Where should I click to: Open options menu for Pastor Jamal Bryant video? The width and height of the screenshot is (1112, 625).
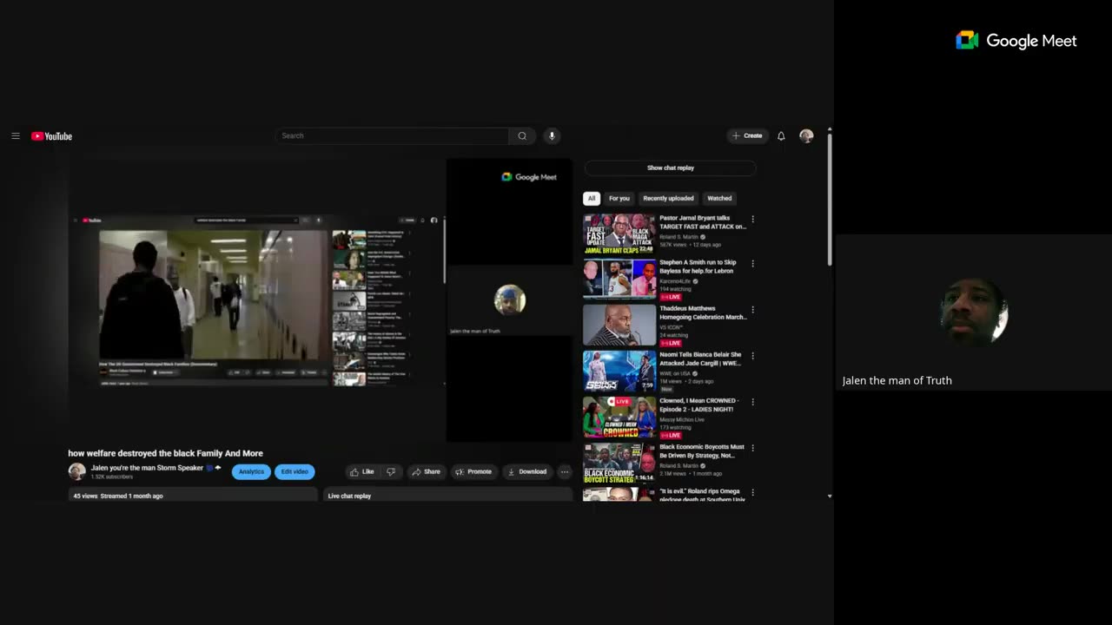pos(752,219)
